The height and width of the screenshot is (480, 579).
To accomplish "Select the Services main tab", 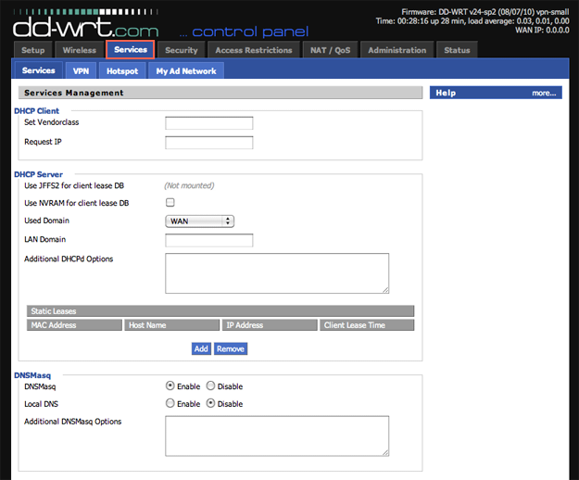I will pyautogui.click(x=131, y=49).
